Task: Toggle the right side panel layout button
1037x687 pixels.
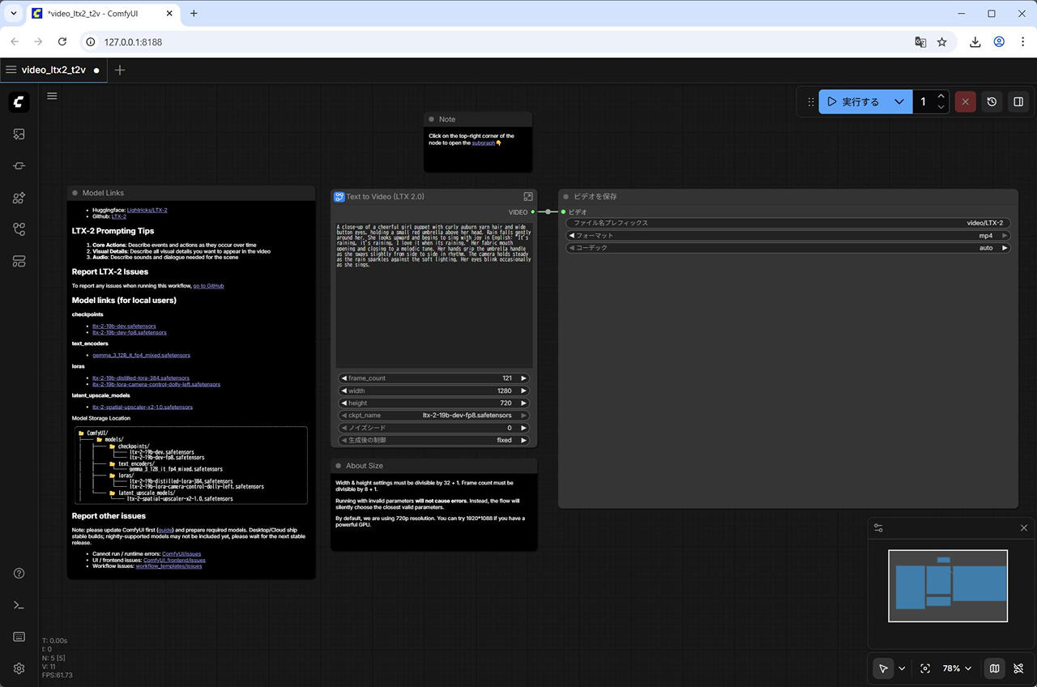Action: tap(1018, 102)
